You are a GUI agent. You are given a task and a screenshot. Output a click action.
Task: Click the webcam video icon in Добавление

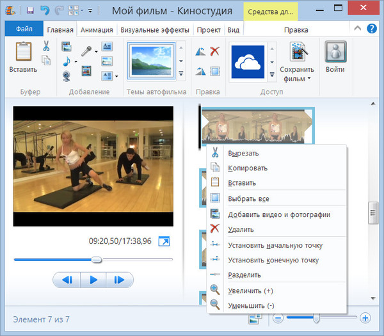click(x=67, y=76)
